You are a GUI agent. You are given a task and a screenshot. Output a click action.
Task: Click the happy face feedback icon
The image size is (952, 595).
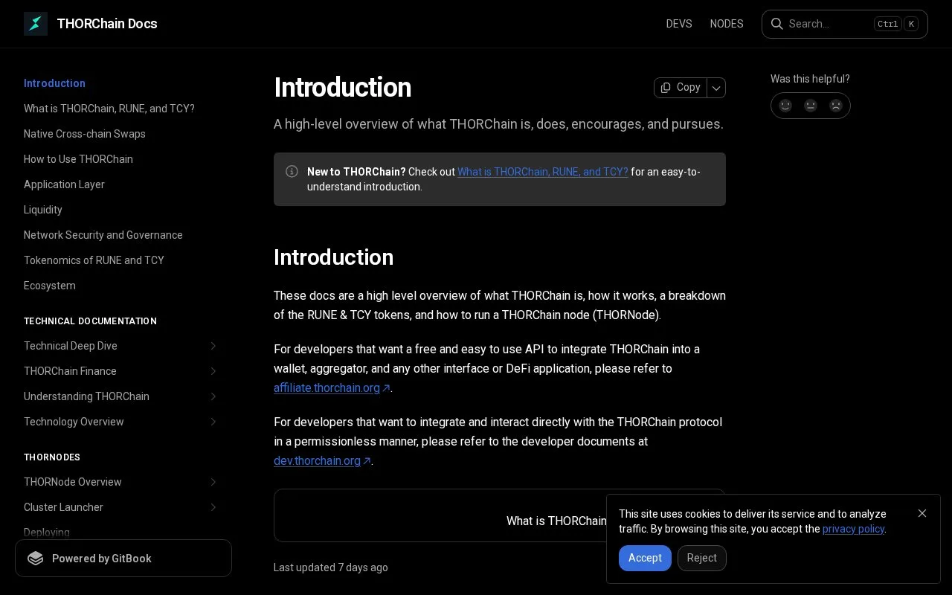pos(785,106)
